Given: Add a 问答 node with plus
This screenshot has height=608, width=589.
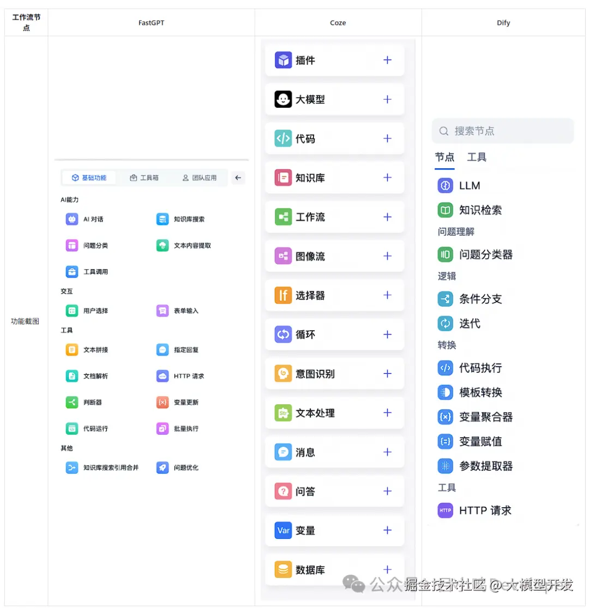Looking at the screenshot, I should point(388,491).
